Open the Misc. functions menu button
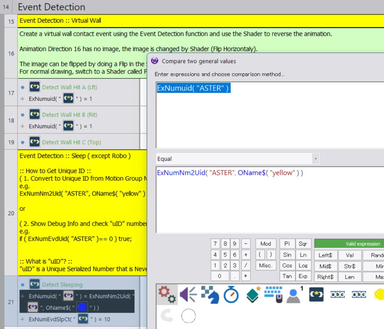The height and width of the screenshot is (329, 384). coord(265,265)
